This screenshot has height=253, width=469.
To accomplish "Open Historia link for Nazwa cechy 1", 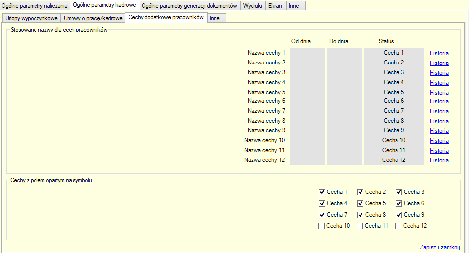I will pos(439,53).
